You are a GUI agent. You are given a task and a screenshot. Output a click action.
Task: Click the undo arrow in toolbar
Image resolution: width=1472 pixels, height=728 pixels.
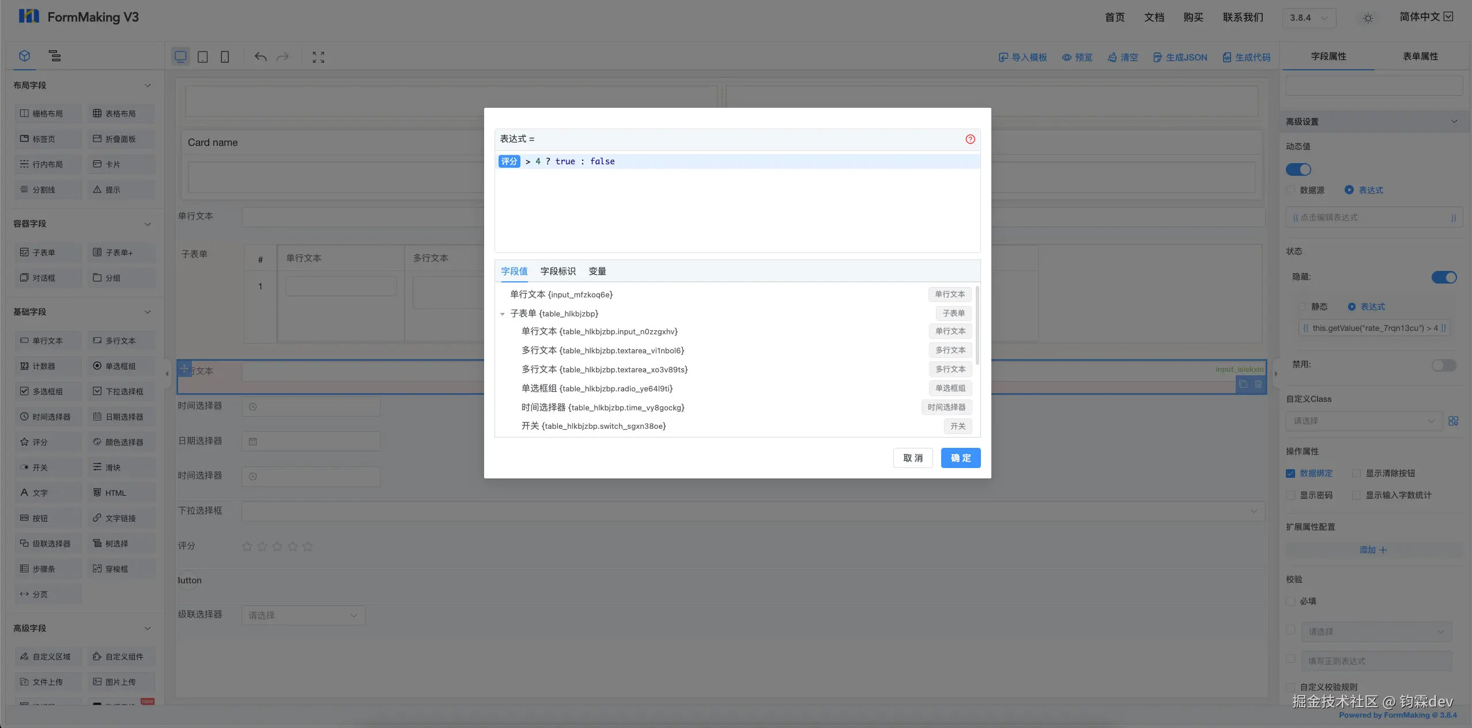point(261,57)
